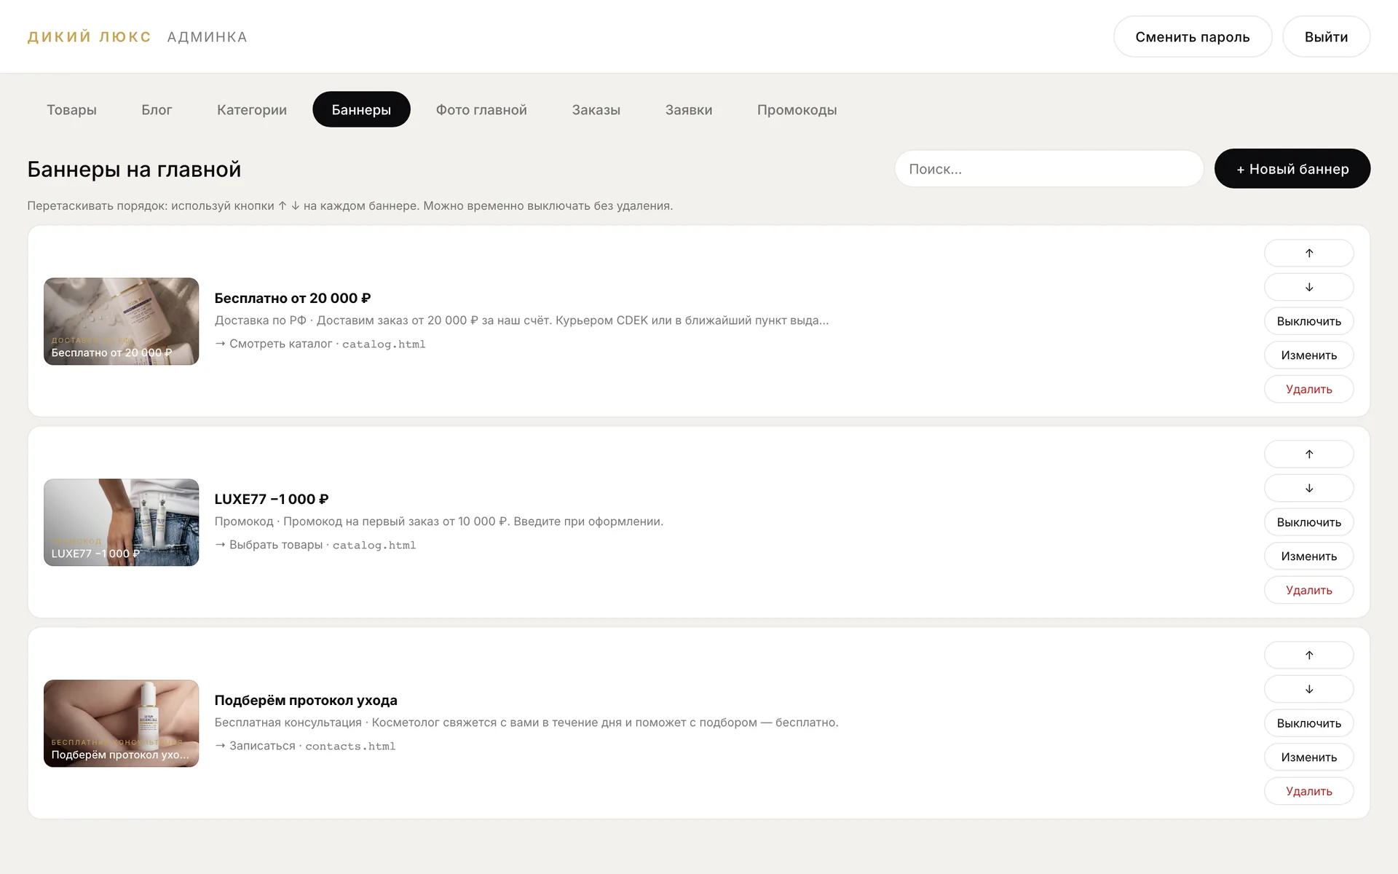The height and width of the screenshot is (874, 1398).
Task: Delete the 'Бесплатно от 20 000 ₽' banner
Action: point(1308,389)
